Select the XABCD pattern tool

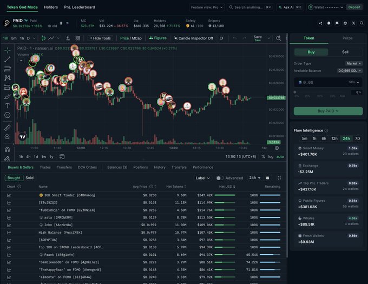point(7,78)
